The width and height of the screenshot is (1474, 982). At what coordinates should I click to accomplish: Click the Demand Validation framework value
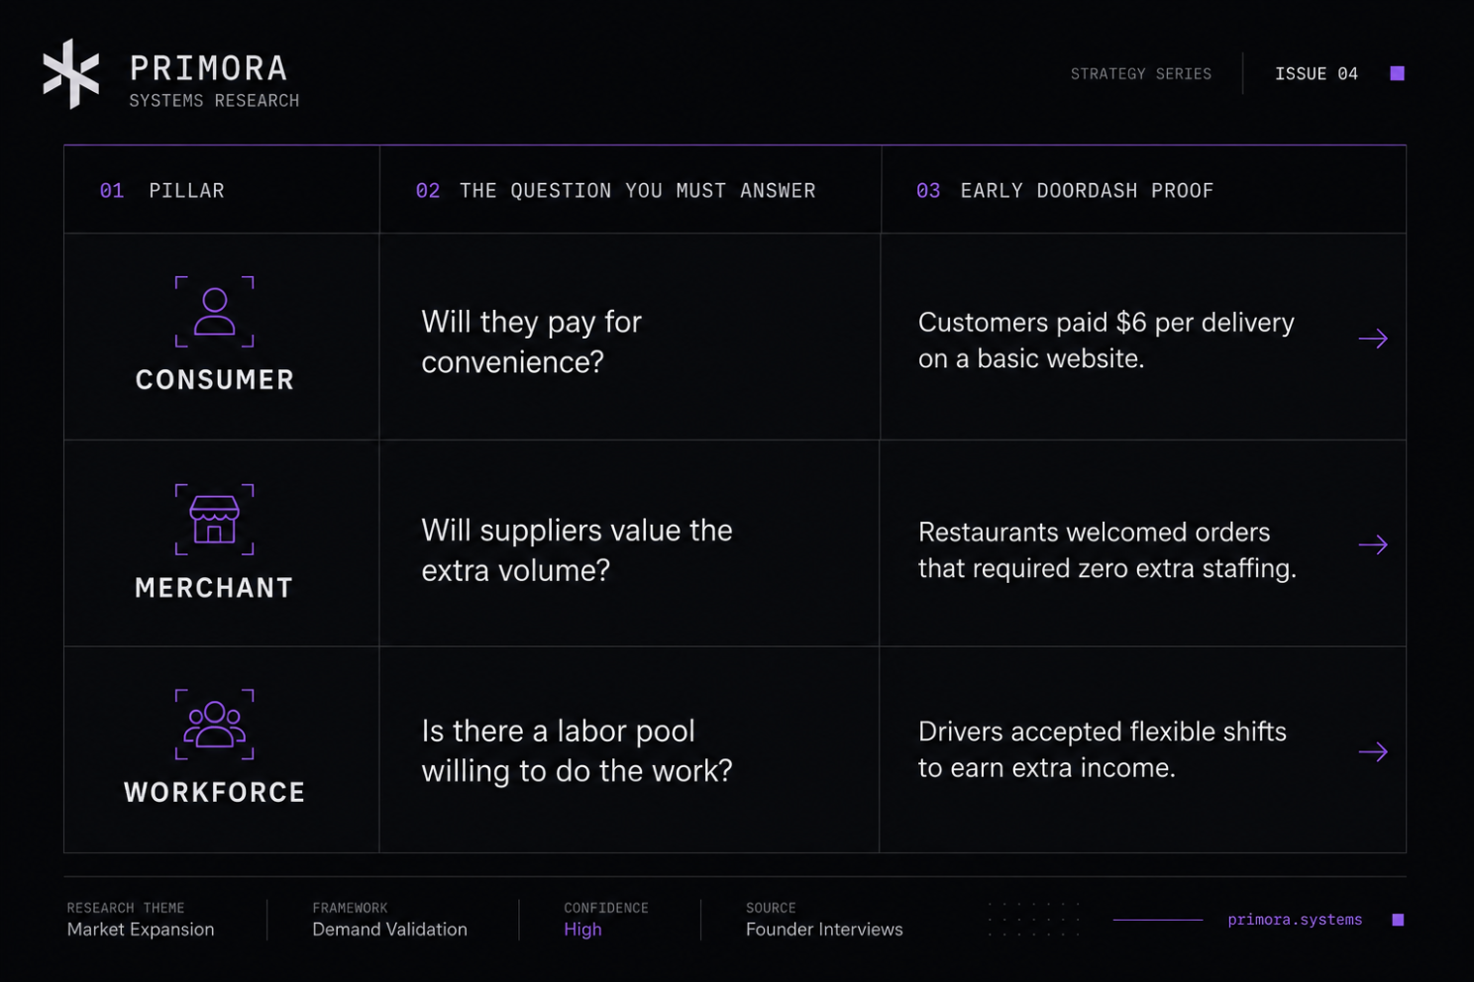pos(390,930)
